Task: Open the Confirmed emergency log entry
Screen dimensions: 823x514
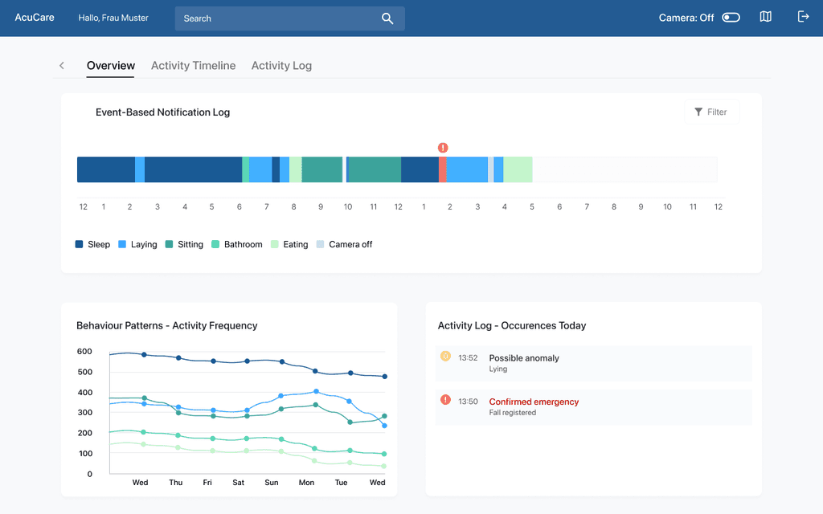Action: coord(594,407)
